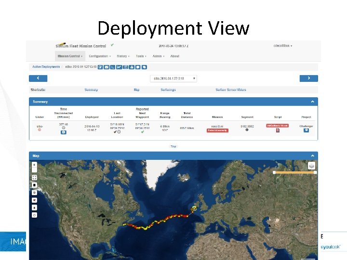Open the script file document icon
Screen dimensions: 347x260
pyautogui.click(x=278, y=130)
